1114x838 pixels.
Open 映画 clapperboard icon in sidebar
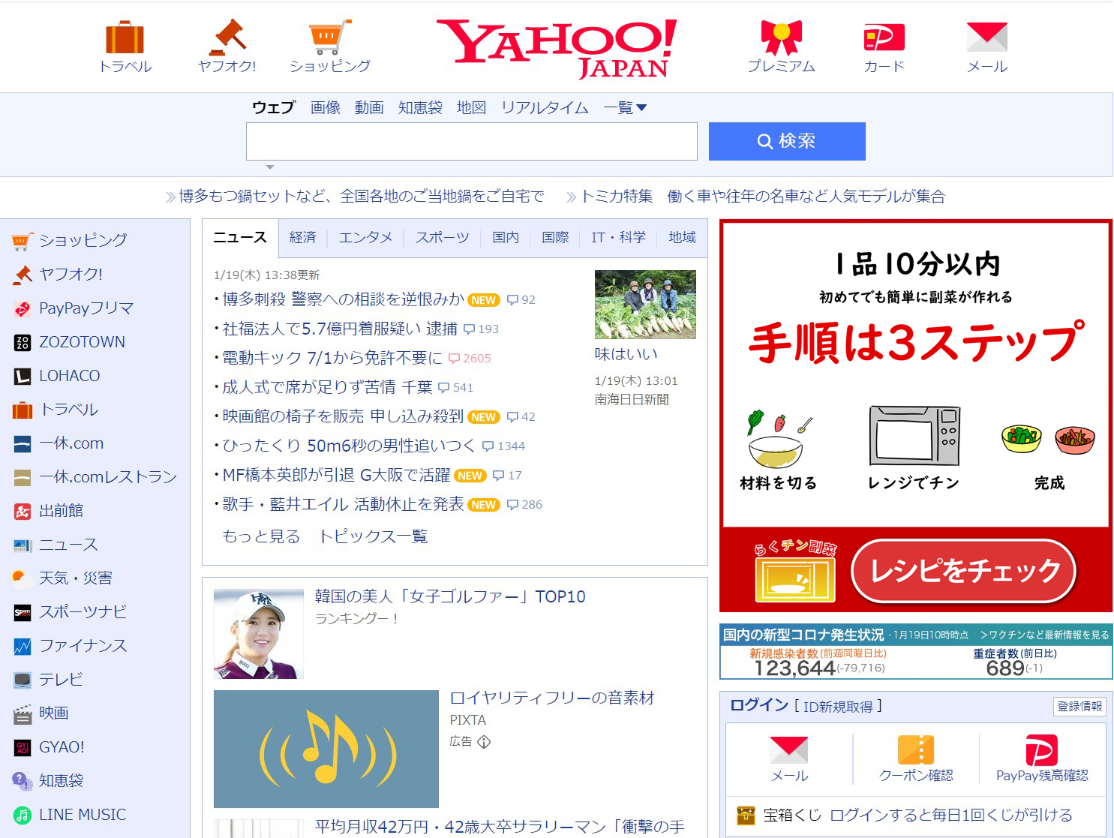[23, 713]
